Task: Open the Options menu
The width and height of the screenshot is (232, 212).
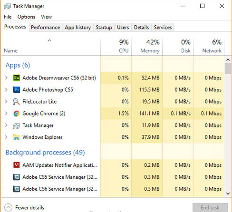Action: coord(26,17)
